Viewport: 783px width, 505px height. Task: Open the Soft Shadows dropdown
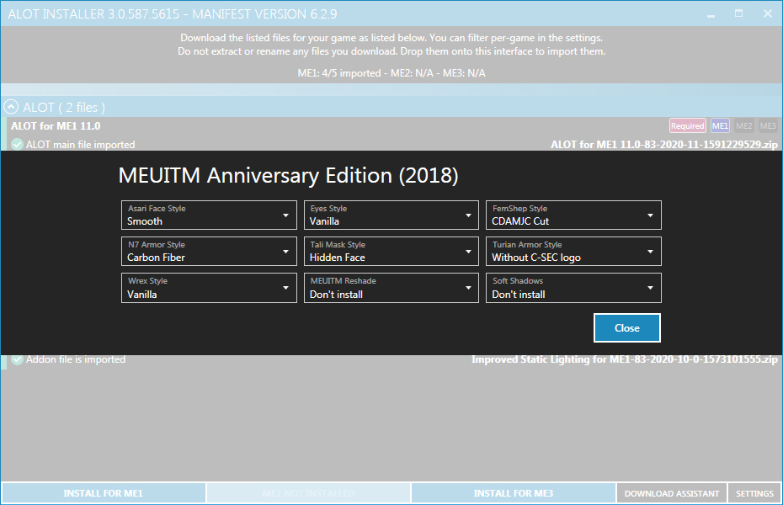pyautogui.click(x=573, y=288)
